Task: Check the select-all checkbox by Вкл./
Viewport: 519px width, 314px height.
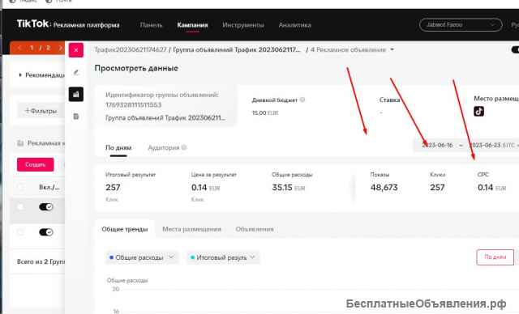Action: pyautogui.click(x=20, y=187)
